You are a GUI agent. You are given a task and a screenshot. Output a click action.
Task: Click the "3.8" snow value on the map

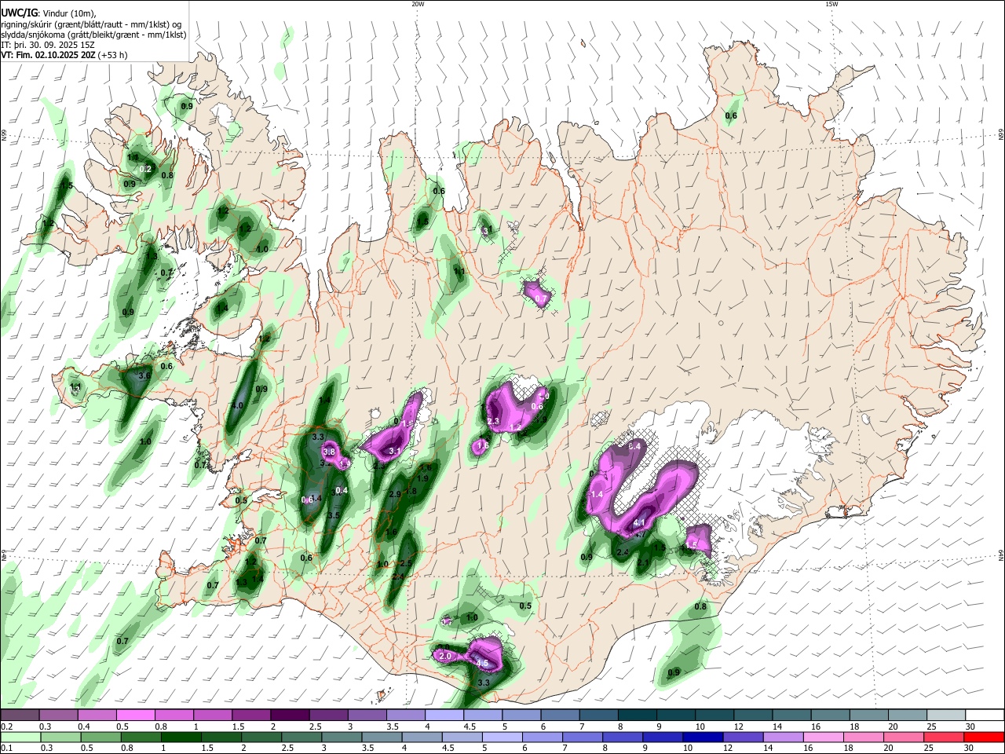coord(330,452)
